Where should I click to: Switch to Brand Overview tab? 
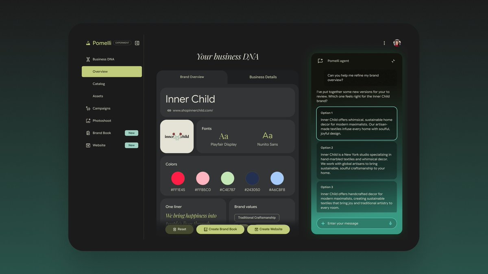[192, 77]
